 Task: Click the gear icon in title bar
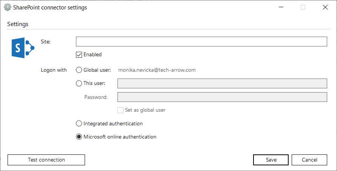[8, 7]
